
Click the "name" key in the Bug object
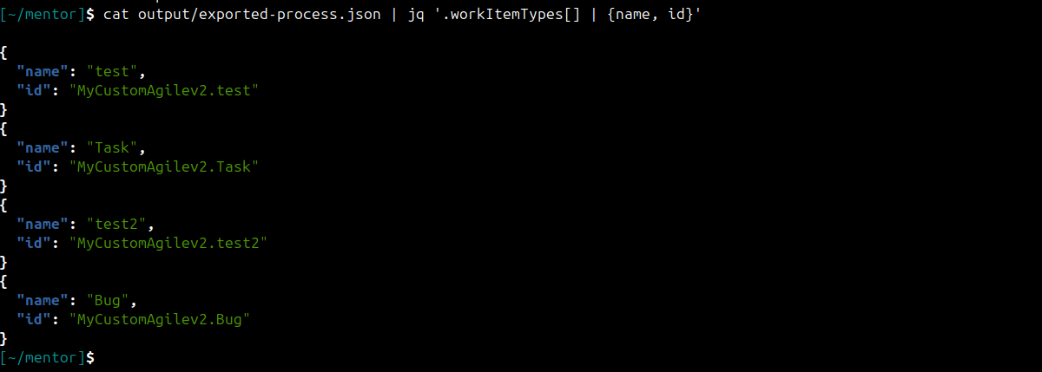[43, 300]
